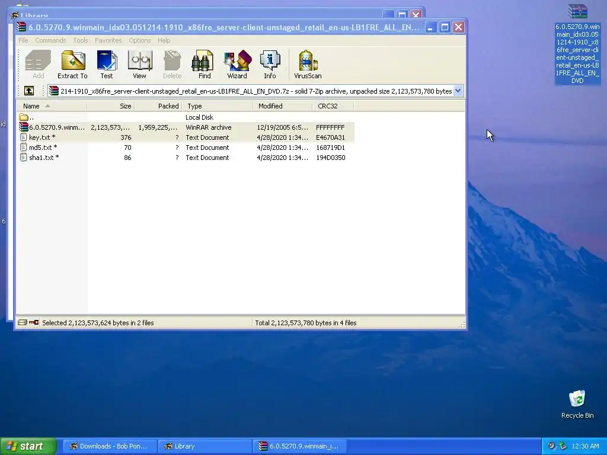Select the md5.txt file icon
The height and width of the screenshot is (455, 607).
(23, 148)
